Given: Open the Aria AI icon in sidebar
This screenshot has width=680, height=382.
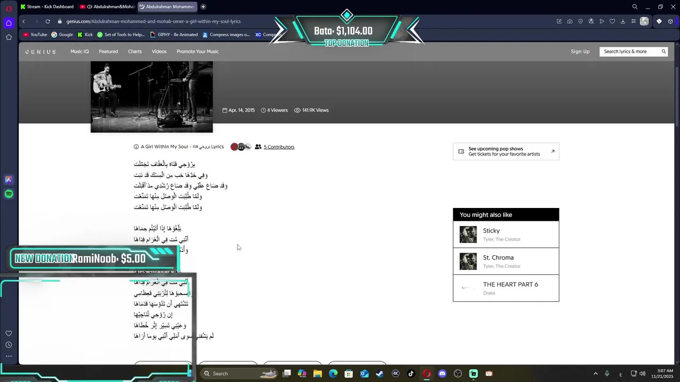Looking at the screenshot, I should click(8, 180).
